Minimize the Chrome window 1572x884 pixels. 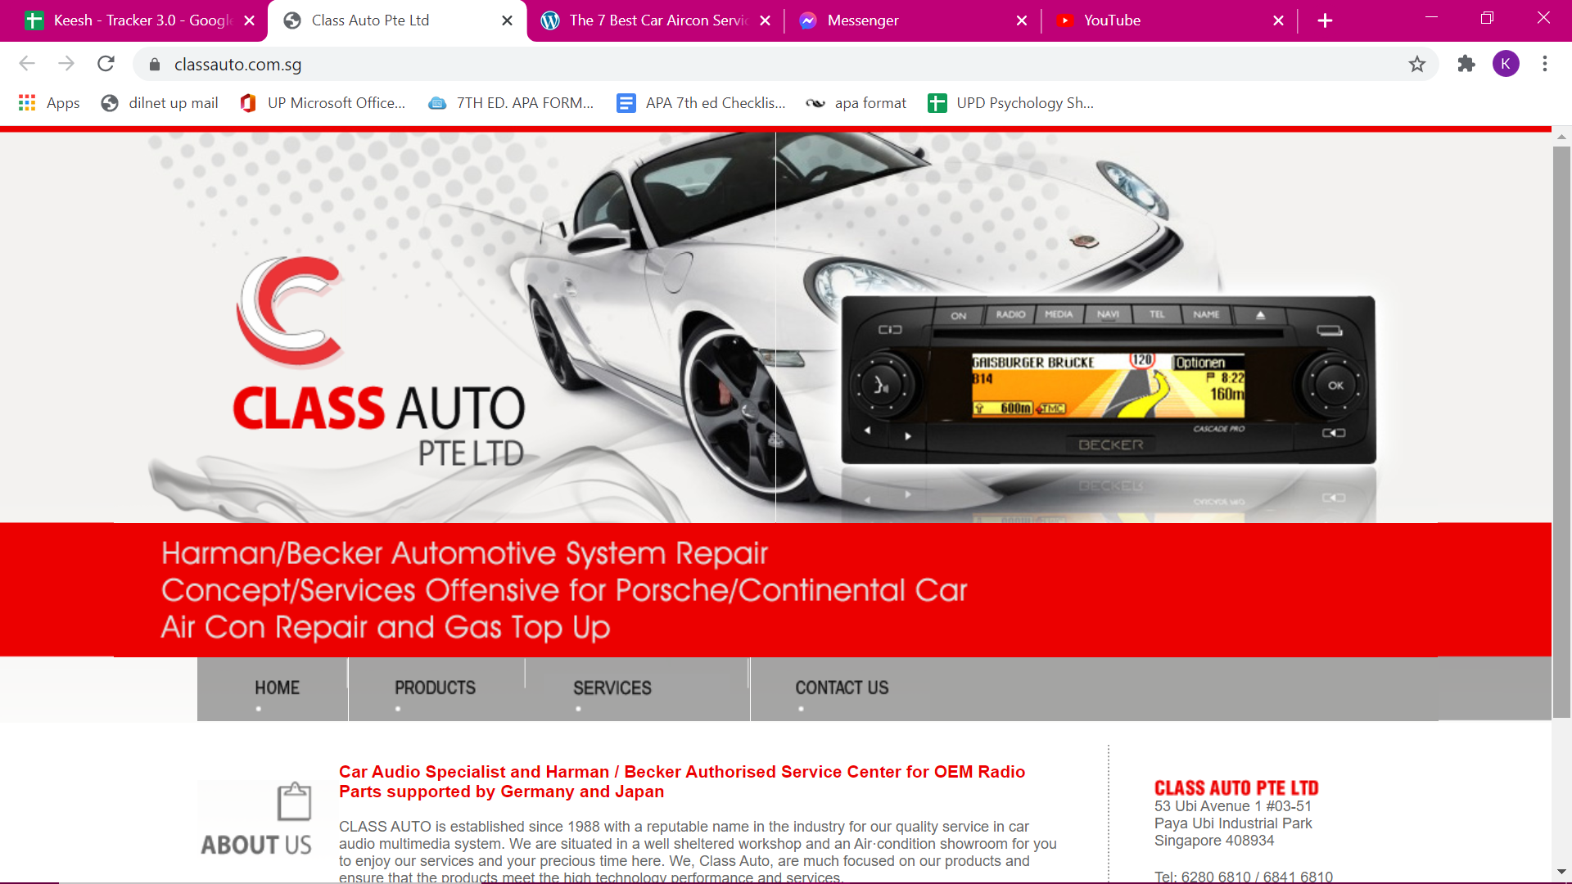click(1431, 18)
